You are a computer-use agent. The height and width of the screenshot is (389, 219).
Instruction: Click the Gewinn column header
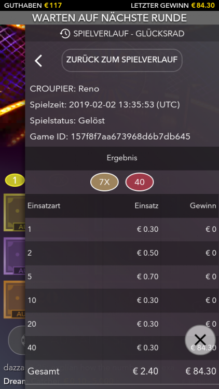203,206
